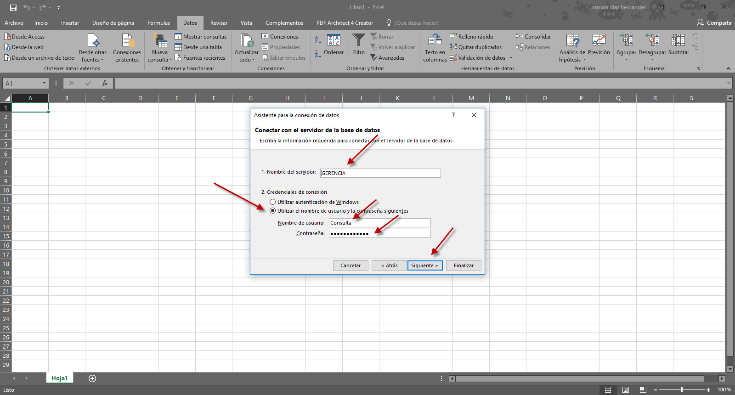Click the insert function fx icon
Viewport: 735px width, 395px height.
[x=105, y=83]
